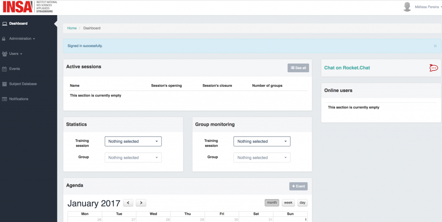Go to next month in agenda
The image size is (442, 222).
[x=141, y=203]
